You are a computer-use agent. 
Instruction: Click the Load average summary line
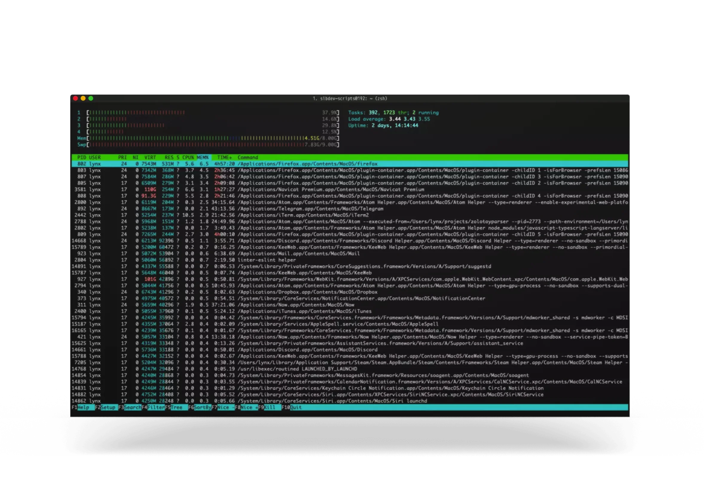click(389, 119)
